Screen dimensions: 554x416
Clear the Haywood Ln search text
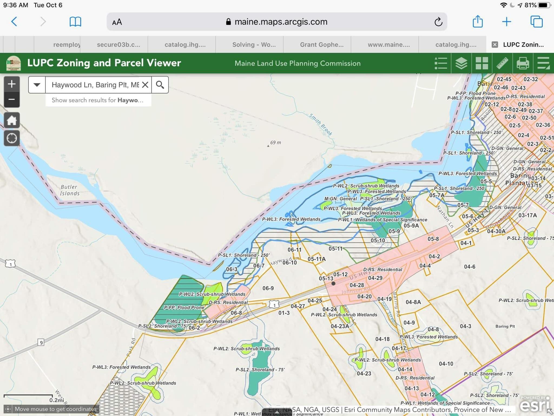tap(145, 85)
